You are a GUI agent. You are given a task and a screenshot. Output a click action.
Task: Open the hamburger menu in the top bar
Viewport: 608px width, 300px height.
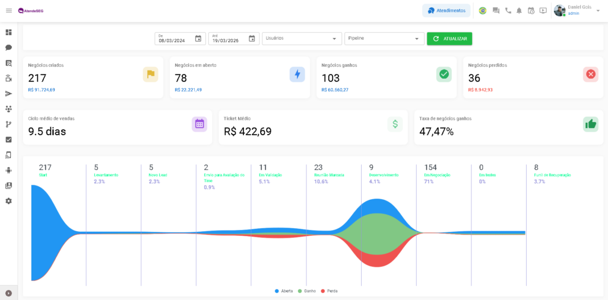pyautogui.click(x=8, y=11)
